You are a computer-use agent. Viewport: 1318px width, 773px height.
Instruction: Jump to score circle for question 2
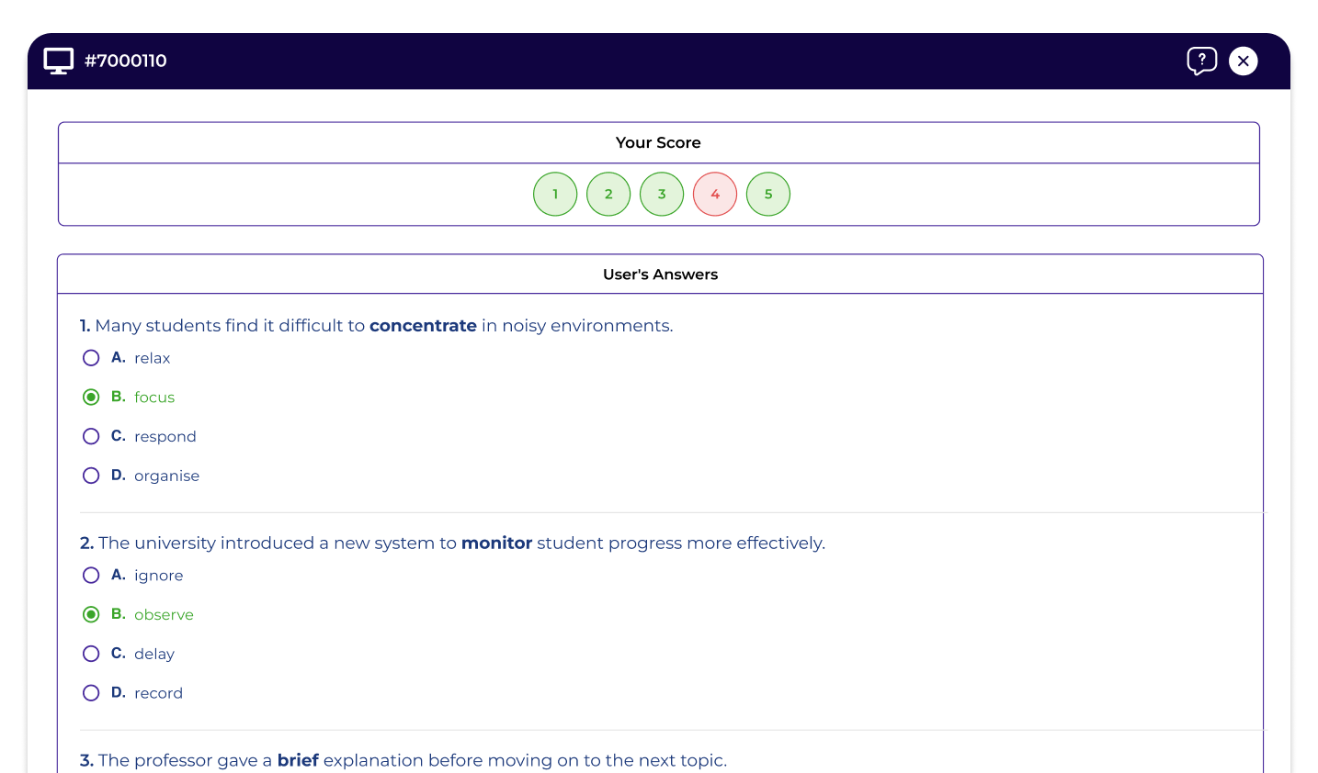(608, 194)
